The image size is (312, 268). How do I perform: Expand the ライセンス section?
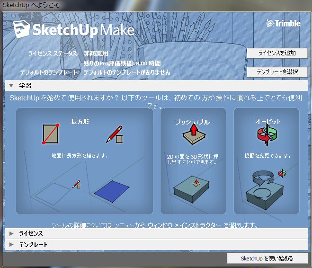pos(11,233)
